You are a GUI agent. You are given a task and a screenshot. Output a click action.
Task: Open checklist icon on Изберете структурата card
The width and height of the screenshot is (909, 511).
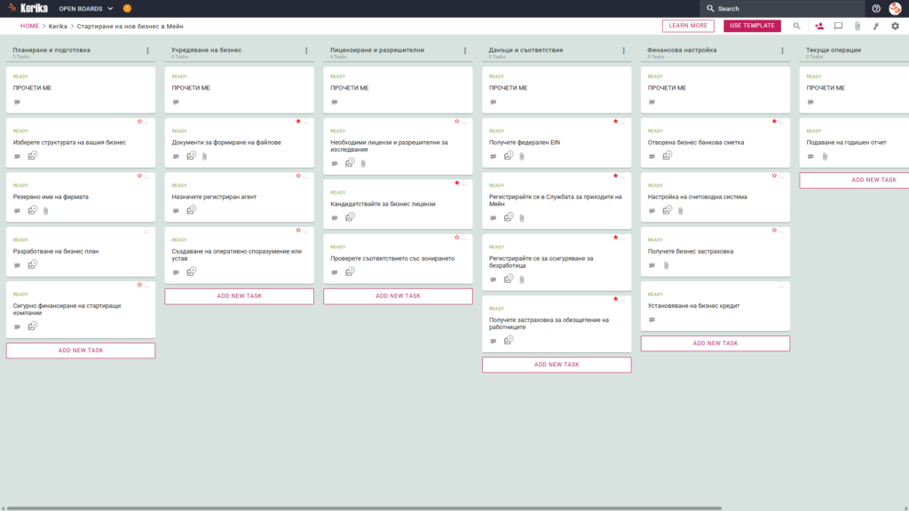(33, 156)
